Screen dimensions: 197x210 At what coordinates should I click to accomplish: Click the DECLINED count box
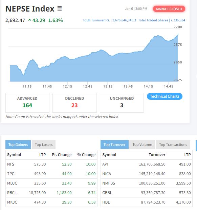coord(74,103)
